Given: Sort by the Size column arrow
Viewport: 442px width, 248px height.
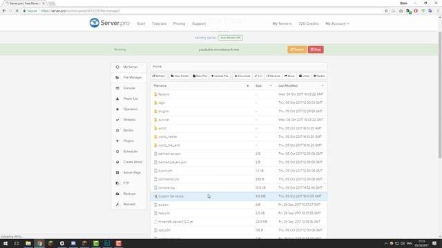Looking at the screenshot, I should (x=271, y=85).
